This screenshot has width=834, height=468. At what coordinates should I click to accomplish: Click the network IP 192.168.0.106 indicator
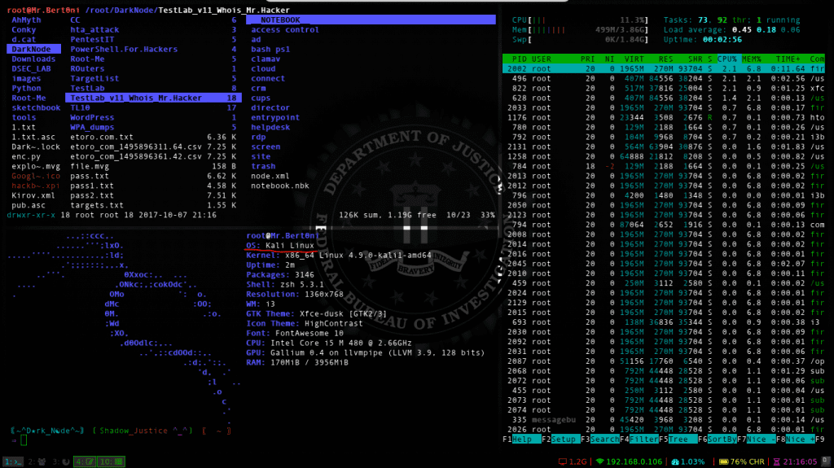point(632,461)
